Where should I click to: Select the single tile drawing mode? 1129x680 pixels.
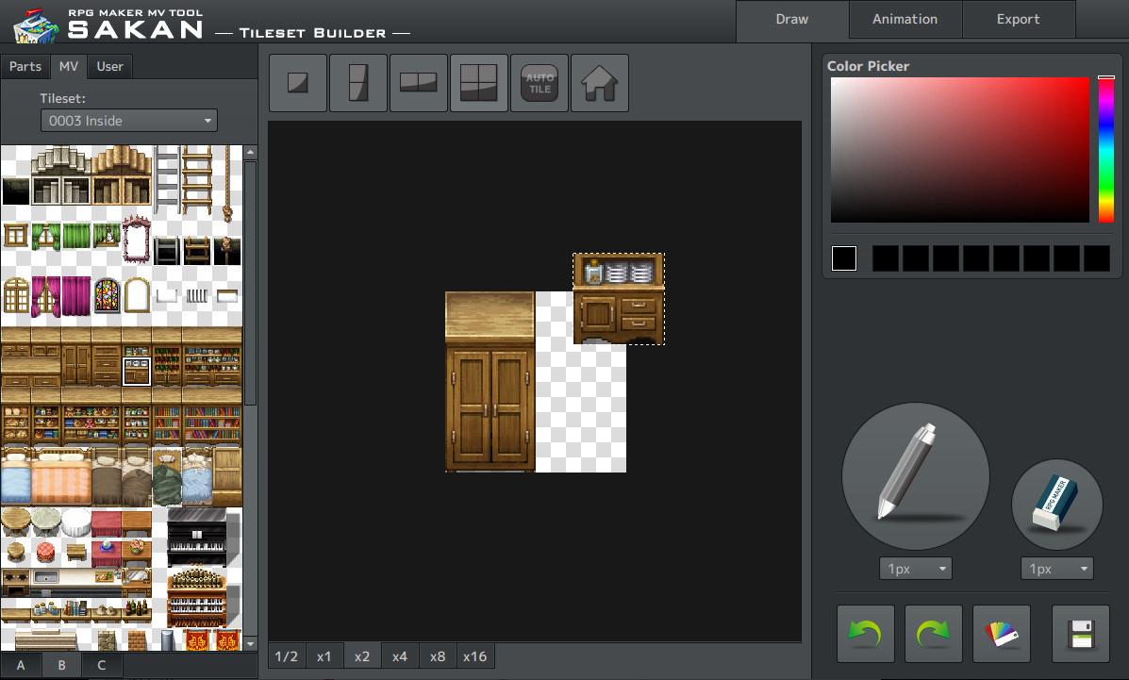[x=297, y=83]
